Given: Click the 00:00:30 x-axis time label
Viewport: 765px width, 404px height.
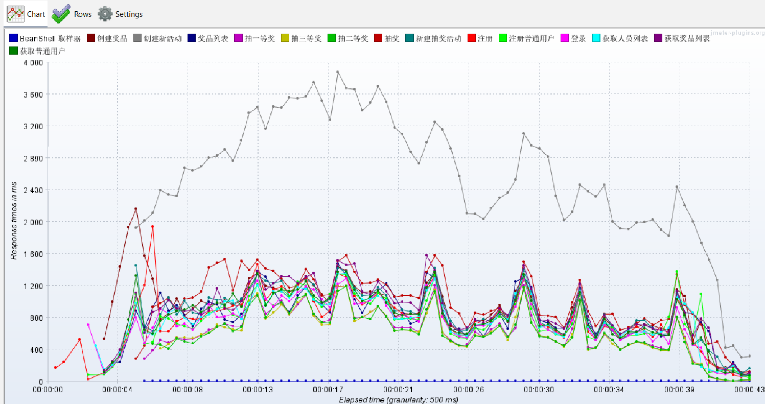Looking at the screenshot, I should coord(539,390).
